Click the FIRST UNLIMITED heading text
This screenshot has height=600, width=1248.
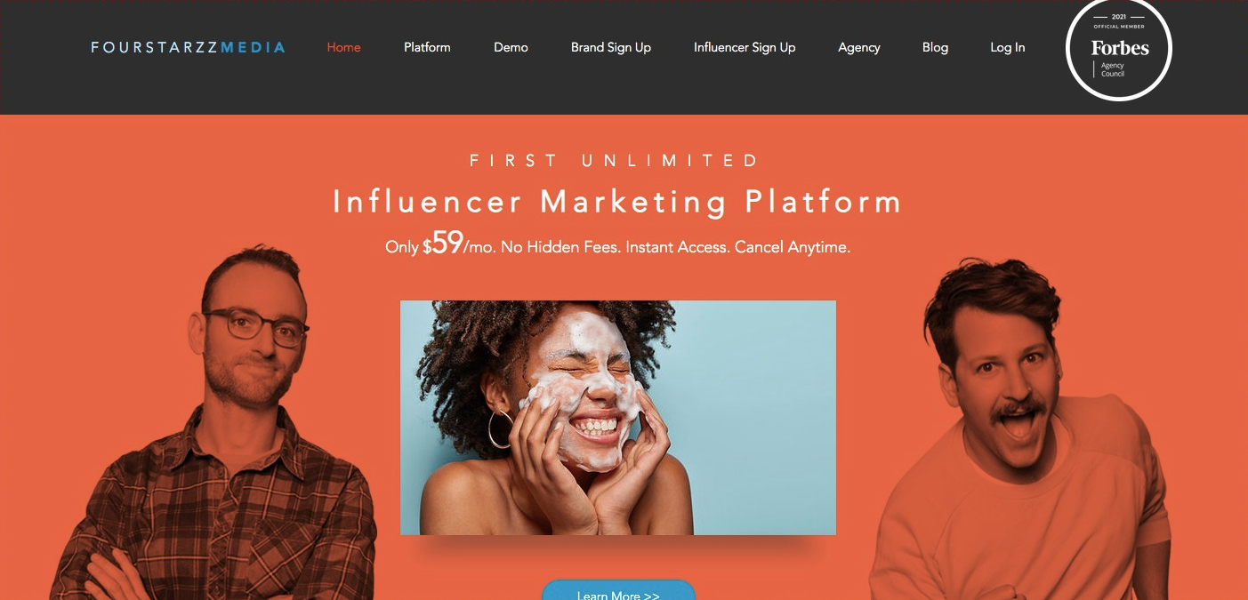pos(615,161)
